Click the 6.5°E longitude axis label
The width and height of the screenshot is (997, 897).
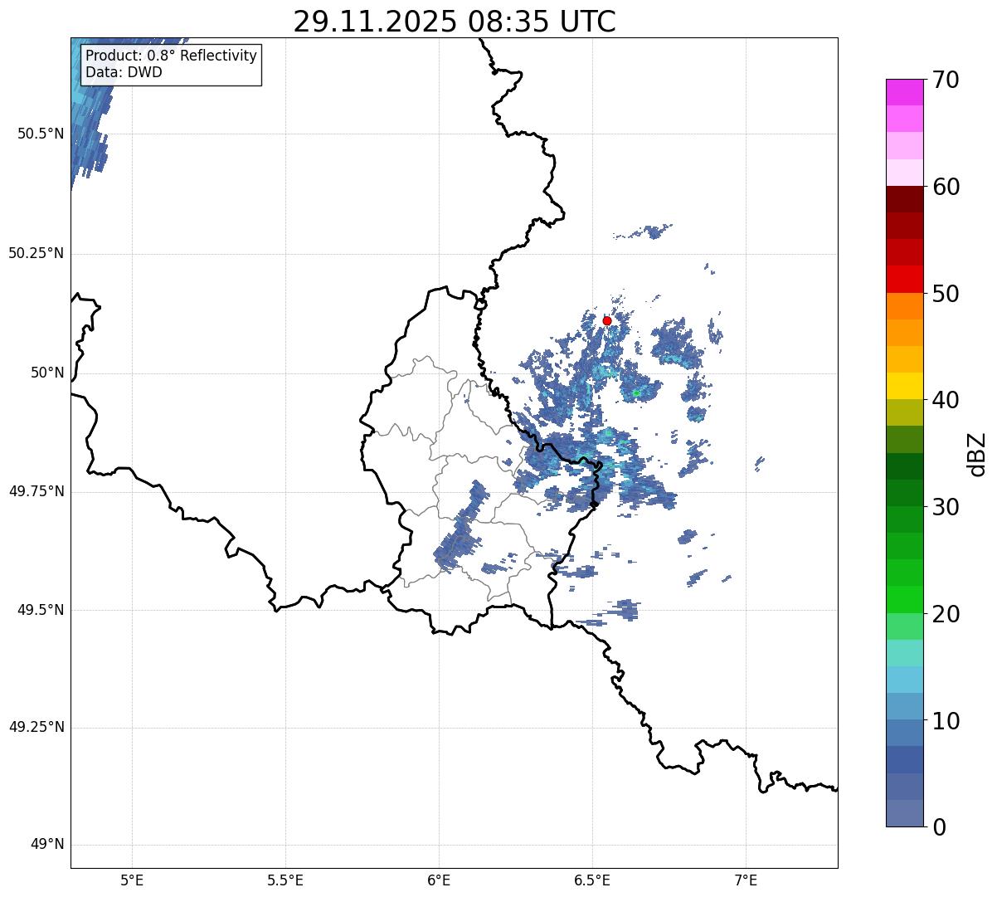[x=592, y=880]
